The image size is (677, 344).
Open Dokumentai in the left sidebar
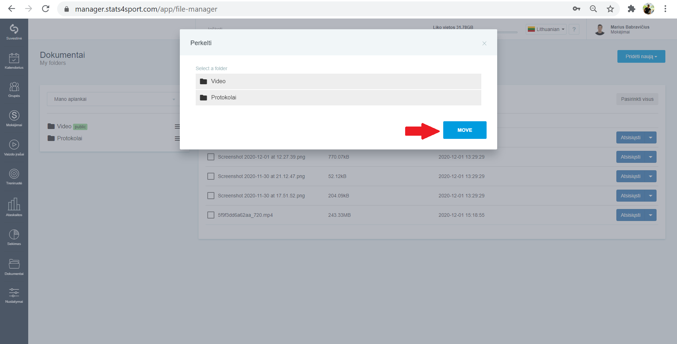14,267
